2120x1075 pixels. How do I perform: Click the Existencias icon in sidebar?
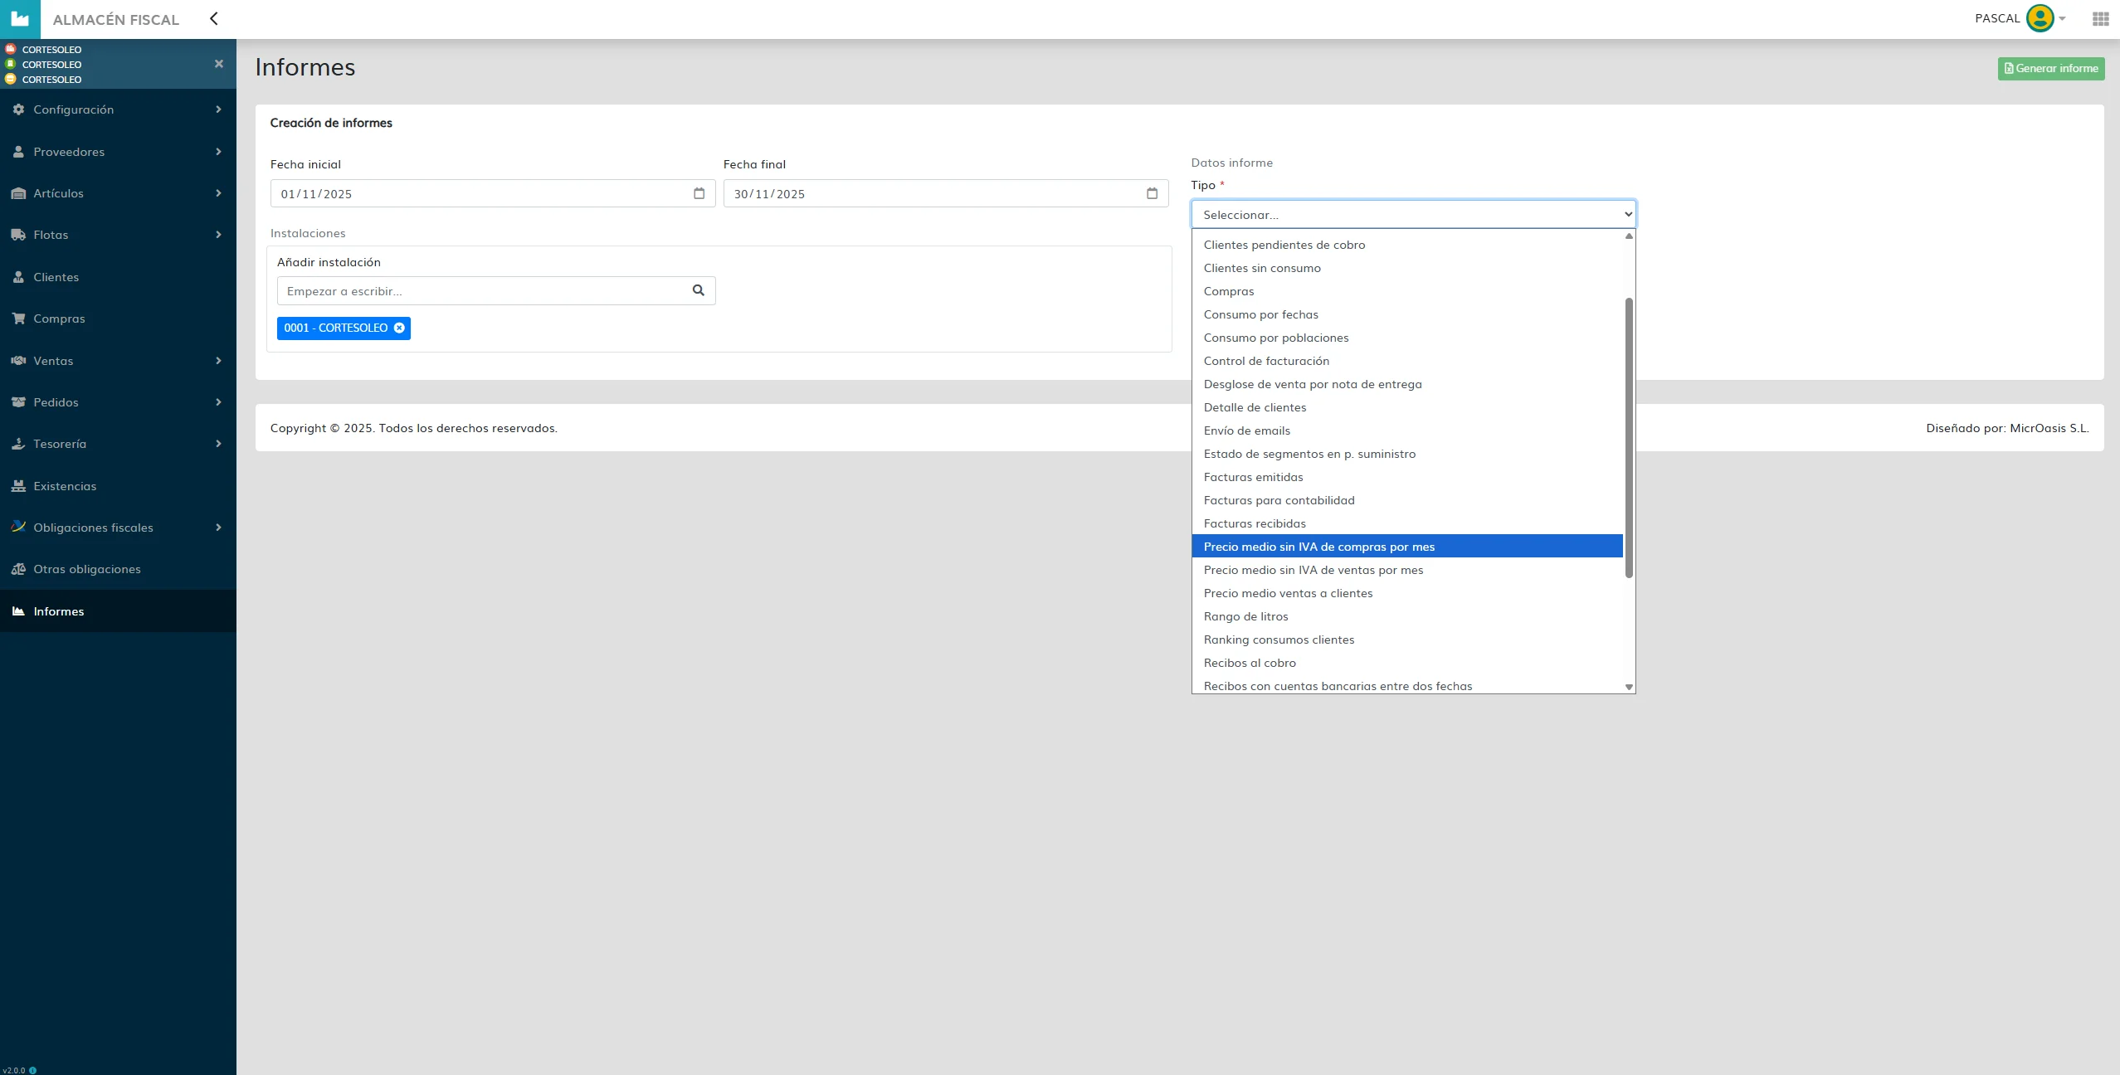tap(18, 486)
